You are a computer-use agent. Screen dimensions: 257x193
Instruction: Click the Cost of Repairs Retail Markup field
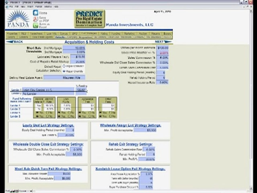(78, 62)
